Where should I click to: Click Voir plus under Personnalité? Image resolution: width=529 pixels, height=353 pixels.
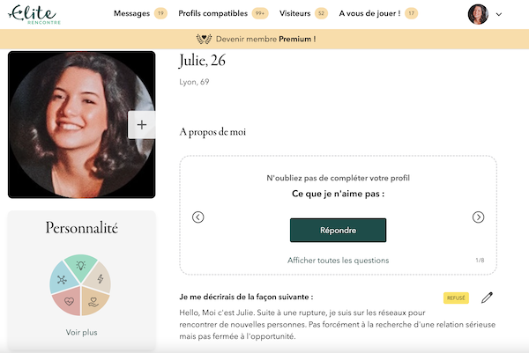coord(82,332)
